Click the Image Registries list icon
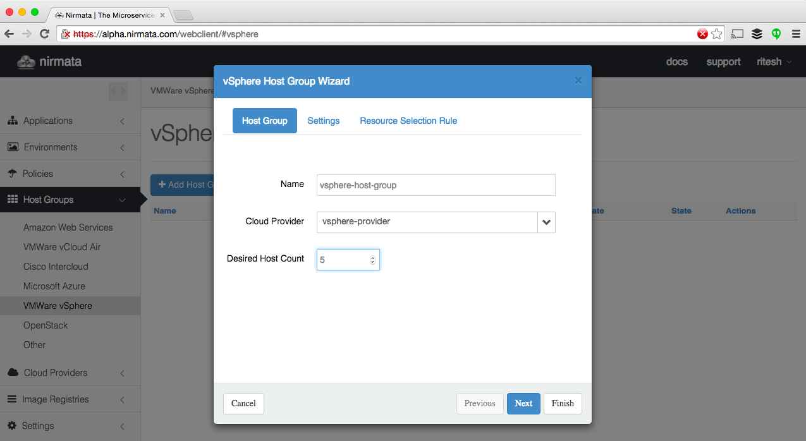This screenshot has width=806, height=441. [11, 399]
